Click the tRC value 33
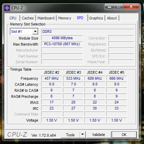This screenshot has height=144, width=144. pyautogui.click(x=117, y=108)
